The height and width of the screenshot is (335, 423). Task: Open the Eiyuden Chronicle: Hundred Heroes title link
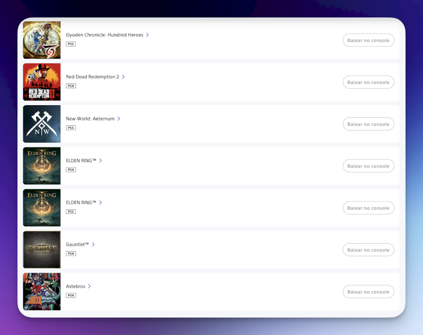pyautogui.click(x=104, y=35)
